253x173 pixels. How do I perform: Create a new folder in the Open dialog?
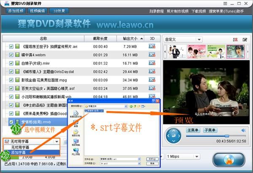139,106
